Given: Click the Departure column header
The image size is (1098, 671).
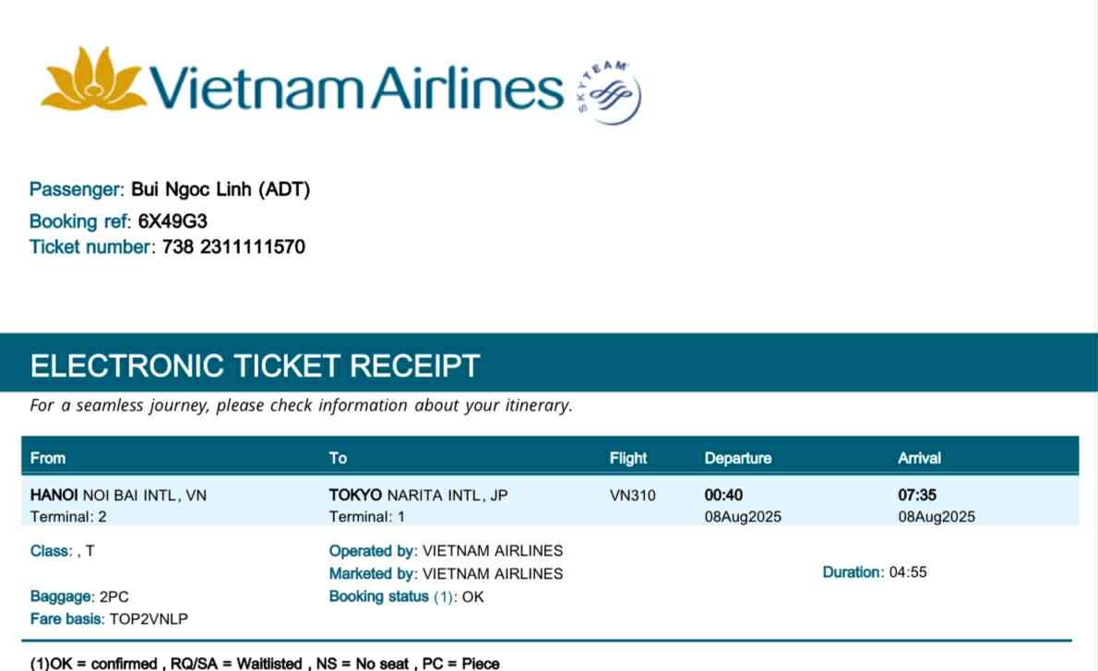Looking at the screenshot, I should coord(737,458).
